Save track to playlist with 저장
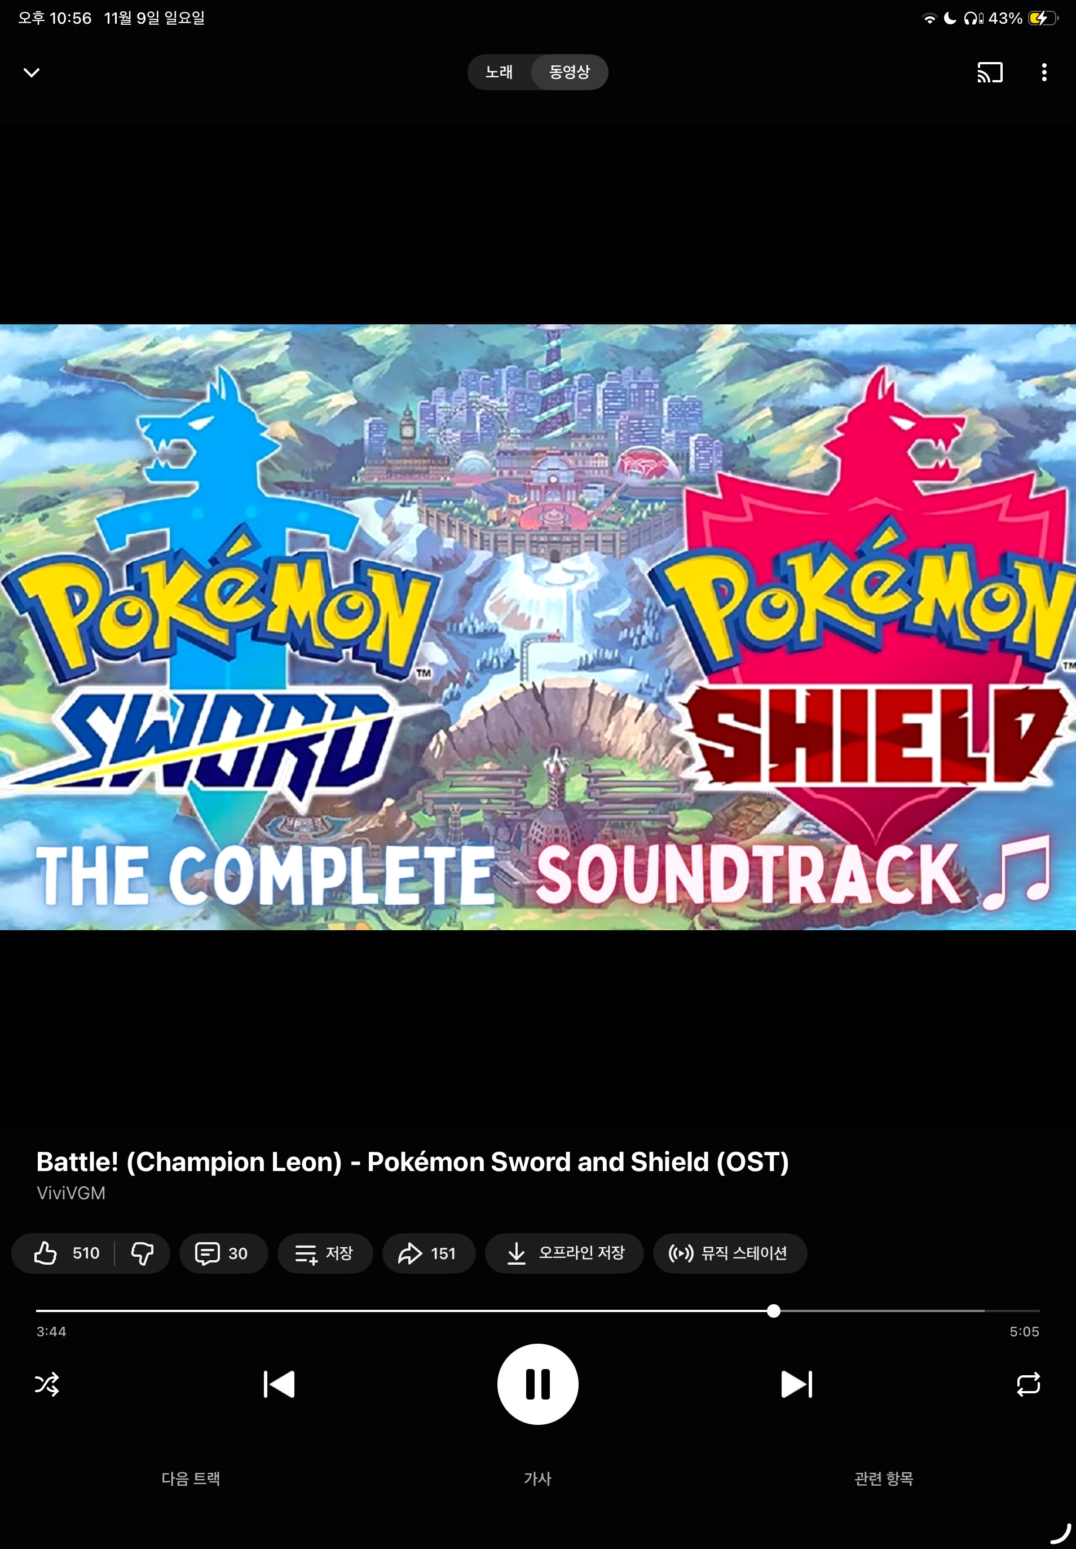 click(325, 1253)
